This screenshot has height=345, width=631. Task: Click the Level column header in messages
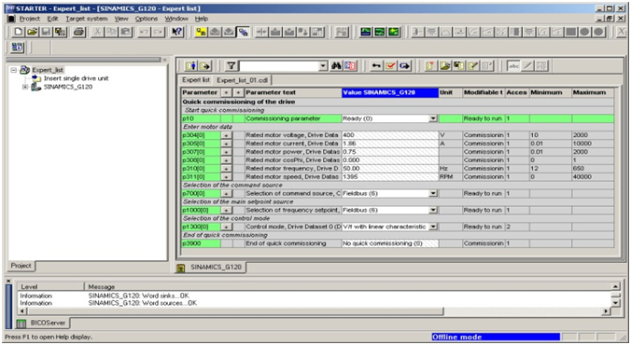pyautogui.click(x=50, y=286)
